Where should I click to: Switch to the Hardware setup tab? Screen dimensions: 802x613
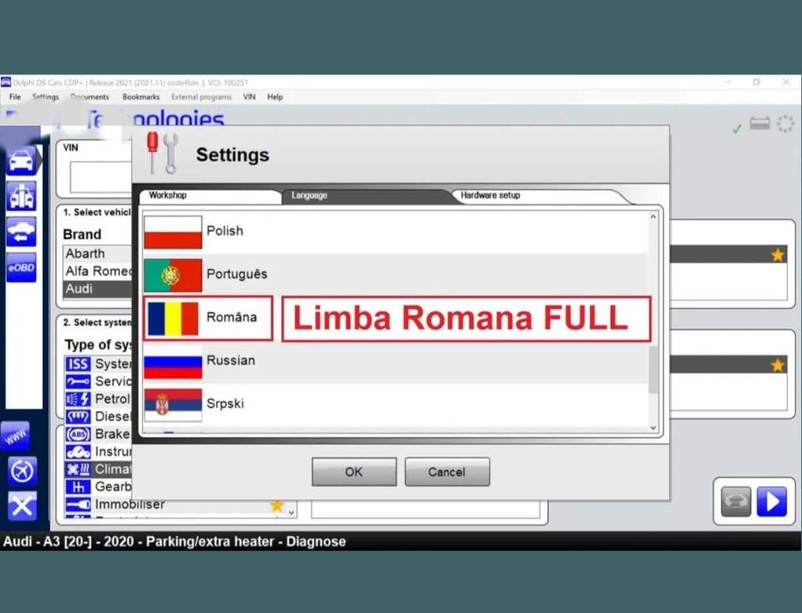(541, 196)
